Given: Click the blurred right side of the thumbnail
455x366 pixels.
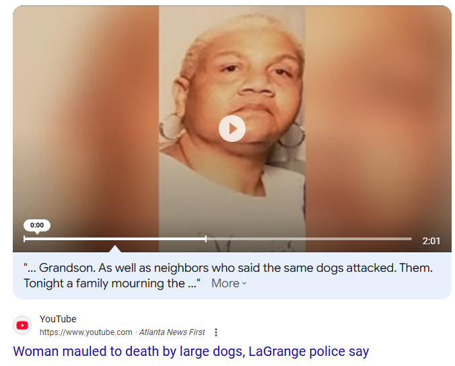Looking at the screenshot, I should point(378,116).
